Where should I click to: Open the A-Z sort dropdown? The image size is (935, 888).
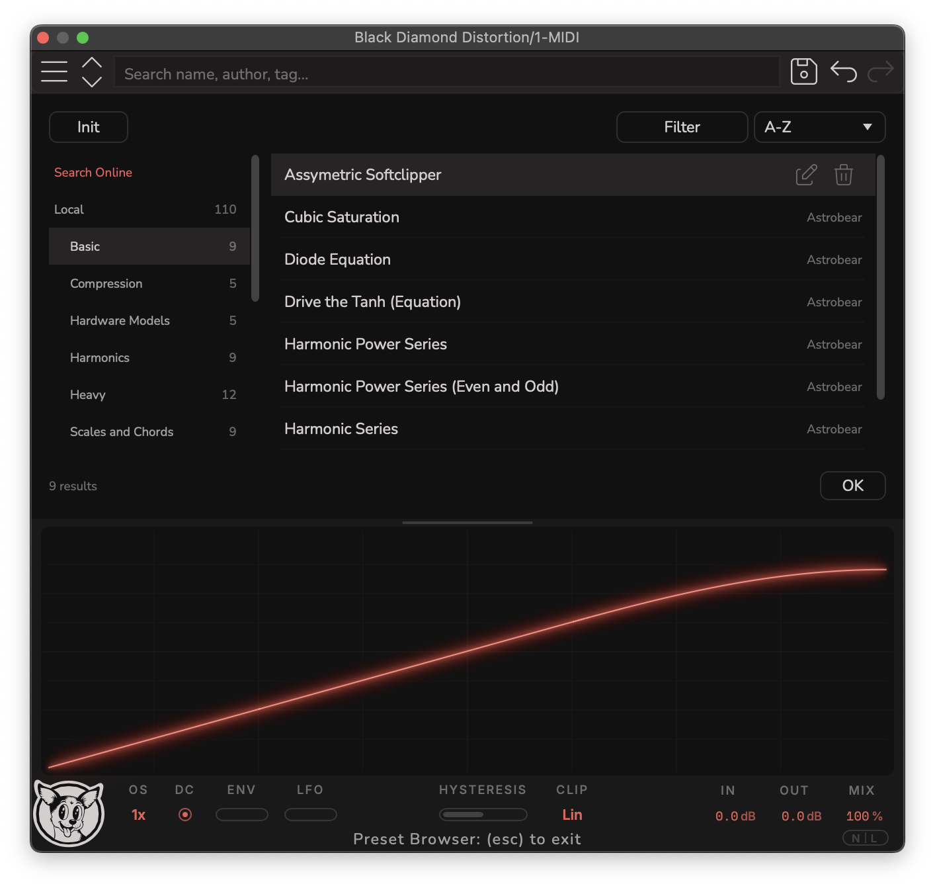point(820,127)
